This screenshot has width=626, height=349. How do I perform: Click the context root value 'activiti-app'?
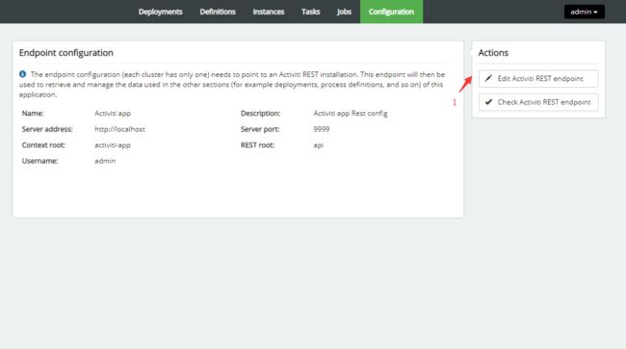[113, 146]
